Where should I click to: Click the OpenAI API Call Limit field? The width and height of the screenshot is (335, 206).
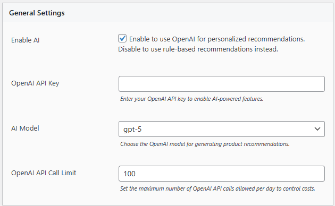click(222, 174)
